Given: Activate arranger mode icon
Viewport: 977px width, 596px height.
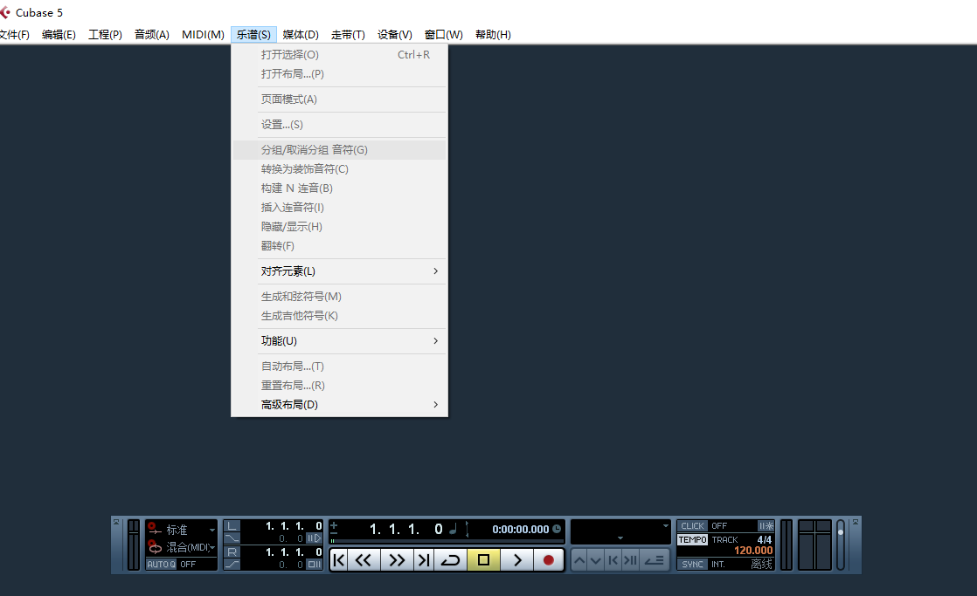Looking at the screenshot, I should pos(655,560).
